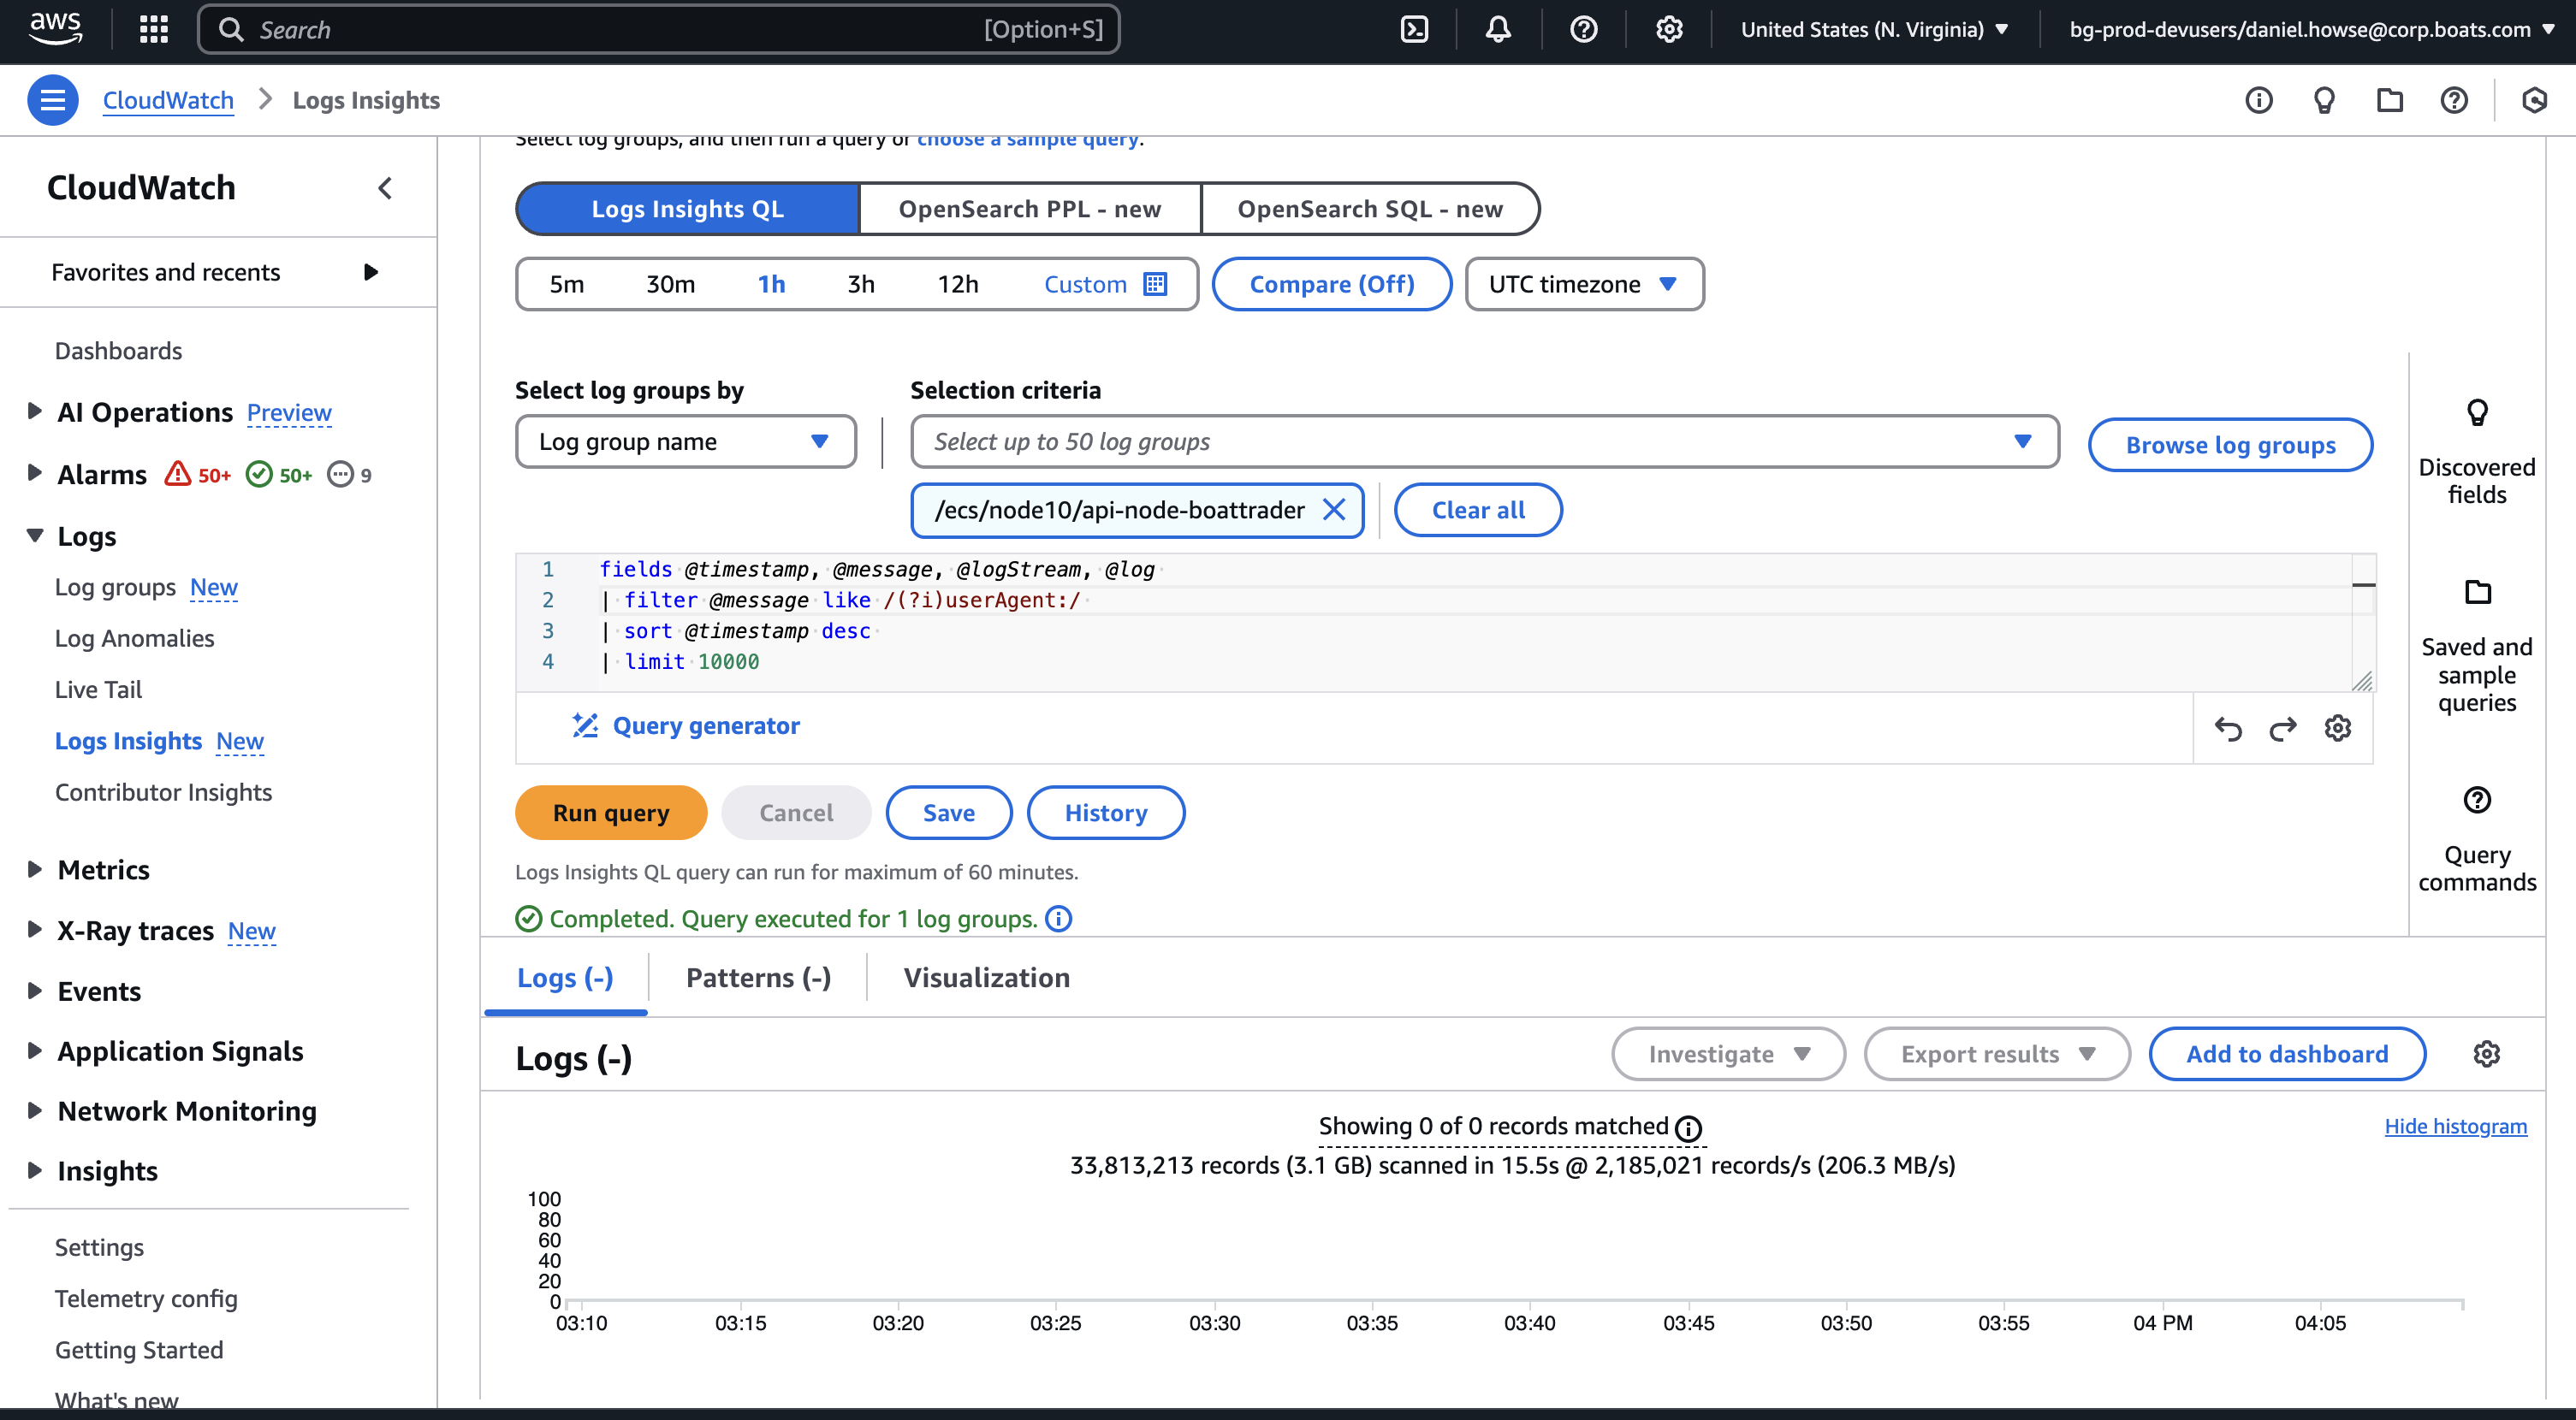The width and height of the screenshot is (2576, 1420).
Task: Open the AWS region selector
Action: click(x=1874, y=30)
